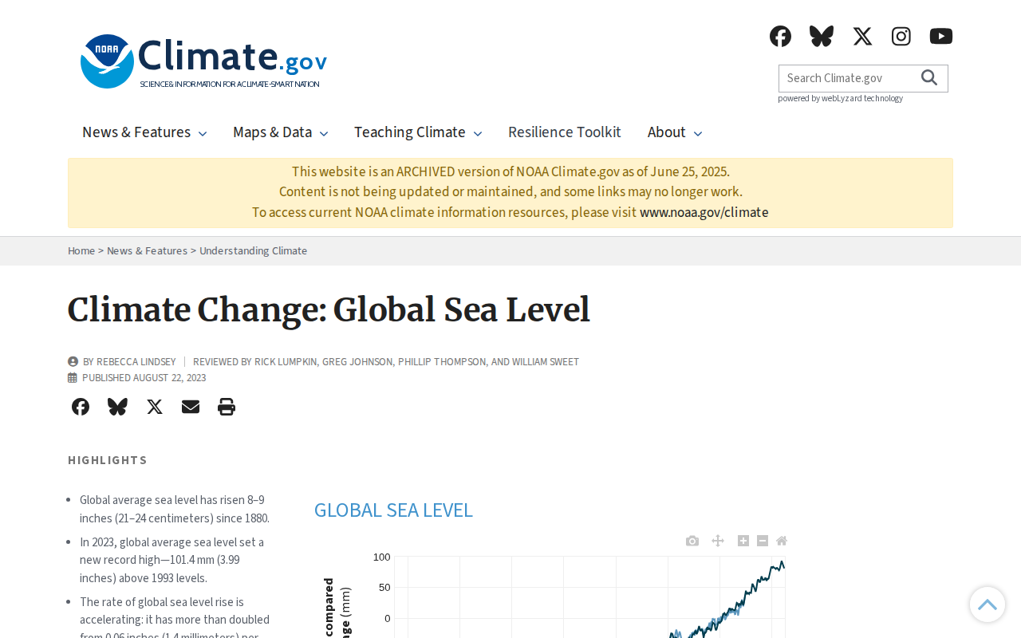Open the Bluesky butterfly icon in header
This screenshot has width=1021, height=638.
coord(822,36)
